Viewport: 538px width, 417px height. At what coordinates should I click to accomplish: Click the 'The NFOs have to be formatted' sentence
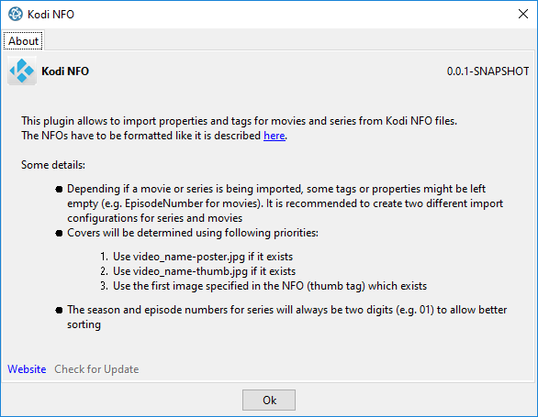pos(141,136)
